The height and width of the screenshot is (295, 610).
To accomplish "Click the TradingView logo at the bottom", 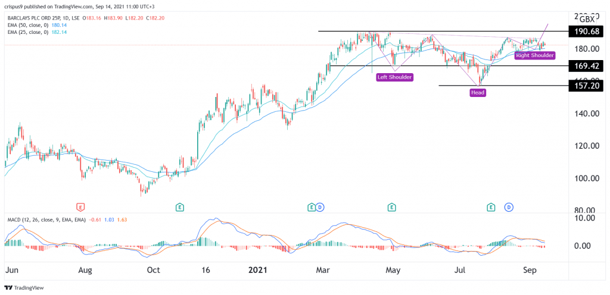I will [x=24, y=288].
